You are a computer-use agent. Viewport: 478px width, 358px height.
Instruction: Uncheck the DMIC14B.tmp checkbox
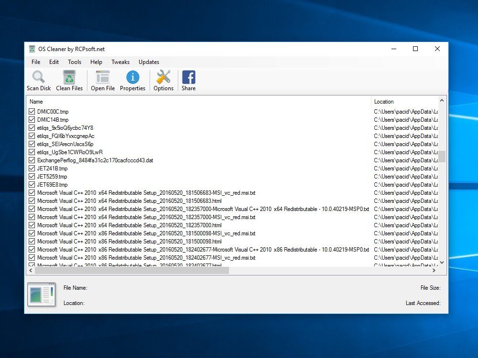tap(32, 120)
